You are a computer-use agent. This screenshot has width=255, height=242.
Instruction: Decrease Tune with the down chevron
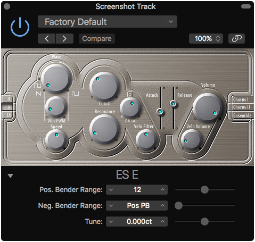click(111, 222)
